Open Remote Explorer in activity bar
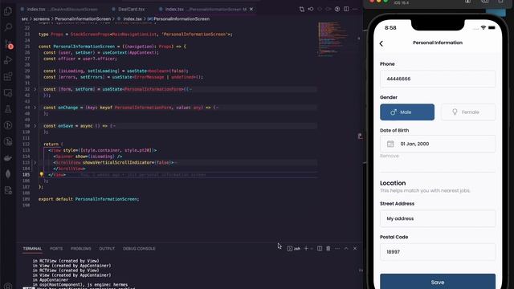 point(8,93)
